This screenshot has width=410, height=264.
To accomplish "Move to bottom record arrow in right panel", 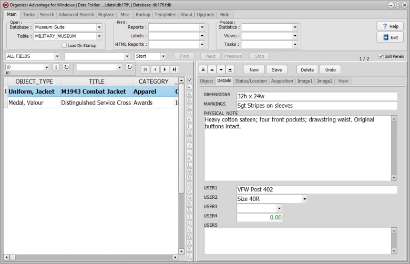I will pos(230,69).
